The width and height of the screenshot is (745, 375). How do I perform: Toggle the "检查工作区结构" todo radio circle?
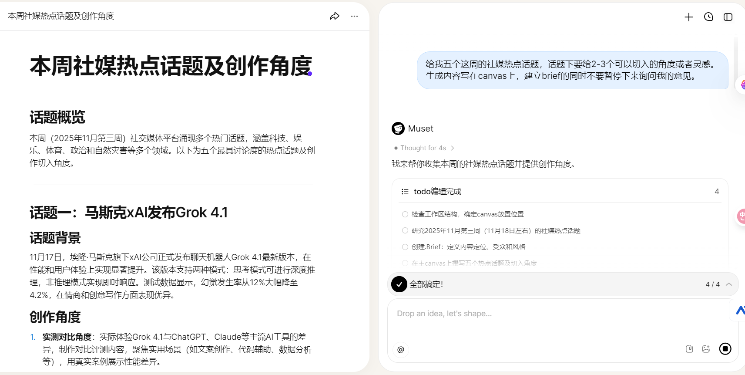coord(405,214)
